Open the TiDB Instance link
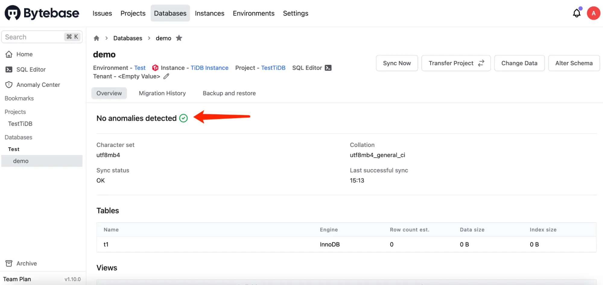The height and width of the screenshot is (285, 603). coord(209,68)
